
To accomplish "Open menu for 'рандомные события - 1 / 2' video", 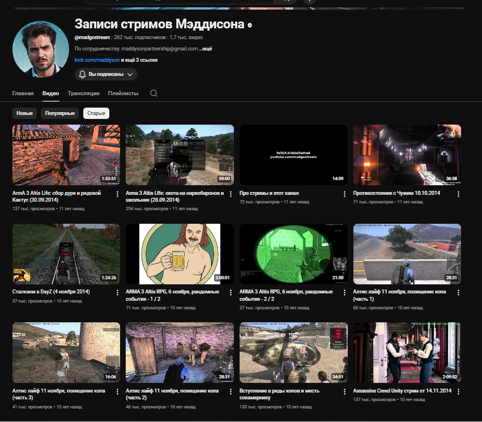I will (x=231, y=293).
